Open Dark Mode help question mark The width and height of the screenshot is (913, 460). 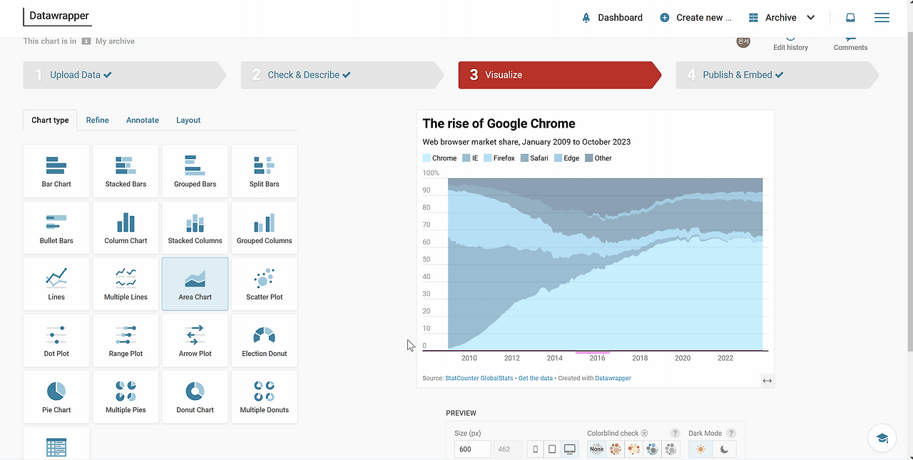click(730, 433)
